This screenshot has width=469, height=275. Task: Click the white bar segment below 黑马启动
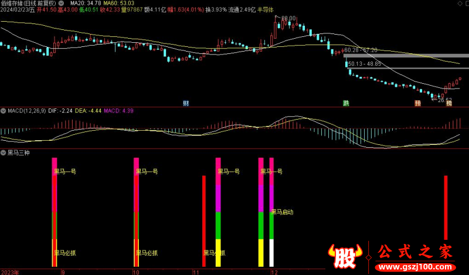271,252
